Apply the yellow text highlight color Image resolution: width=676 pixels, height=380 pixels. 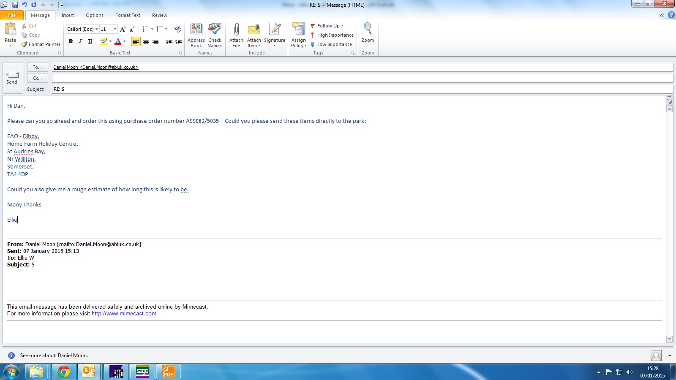click(104, 41)
